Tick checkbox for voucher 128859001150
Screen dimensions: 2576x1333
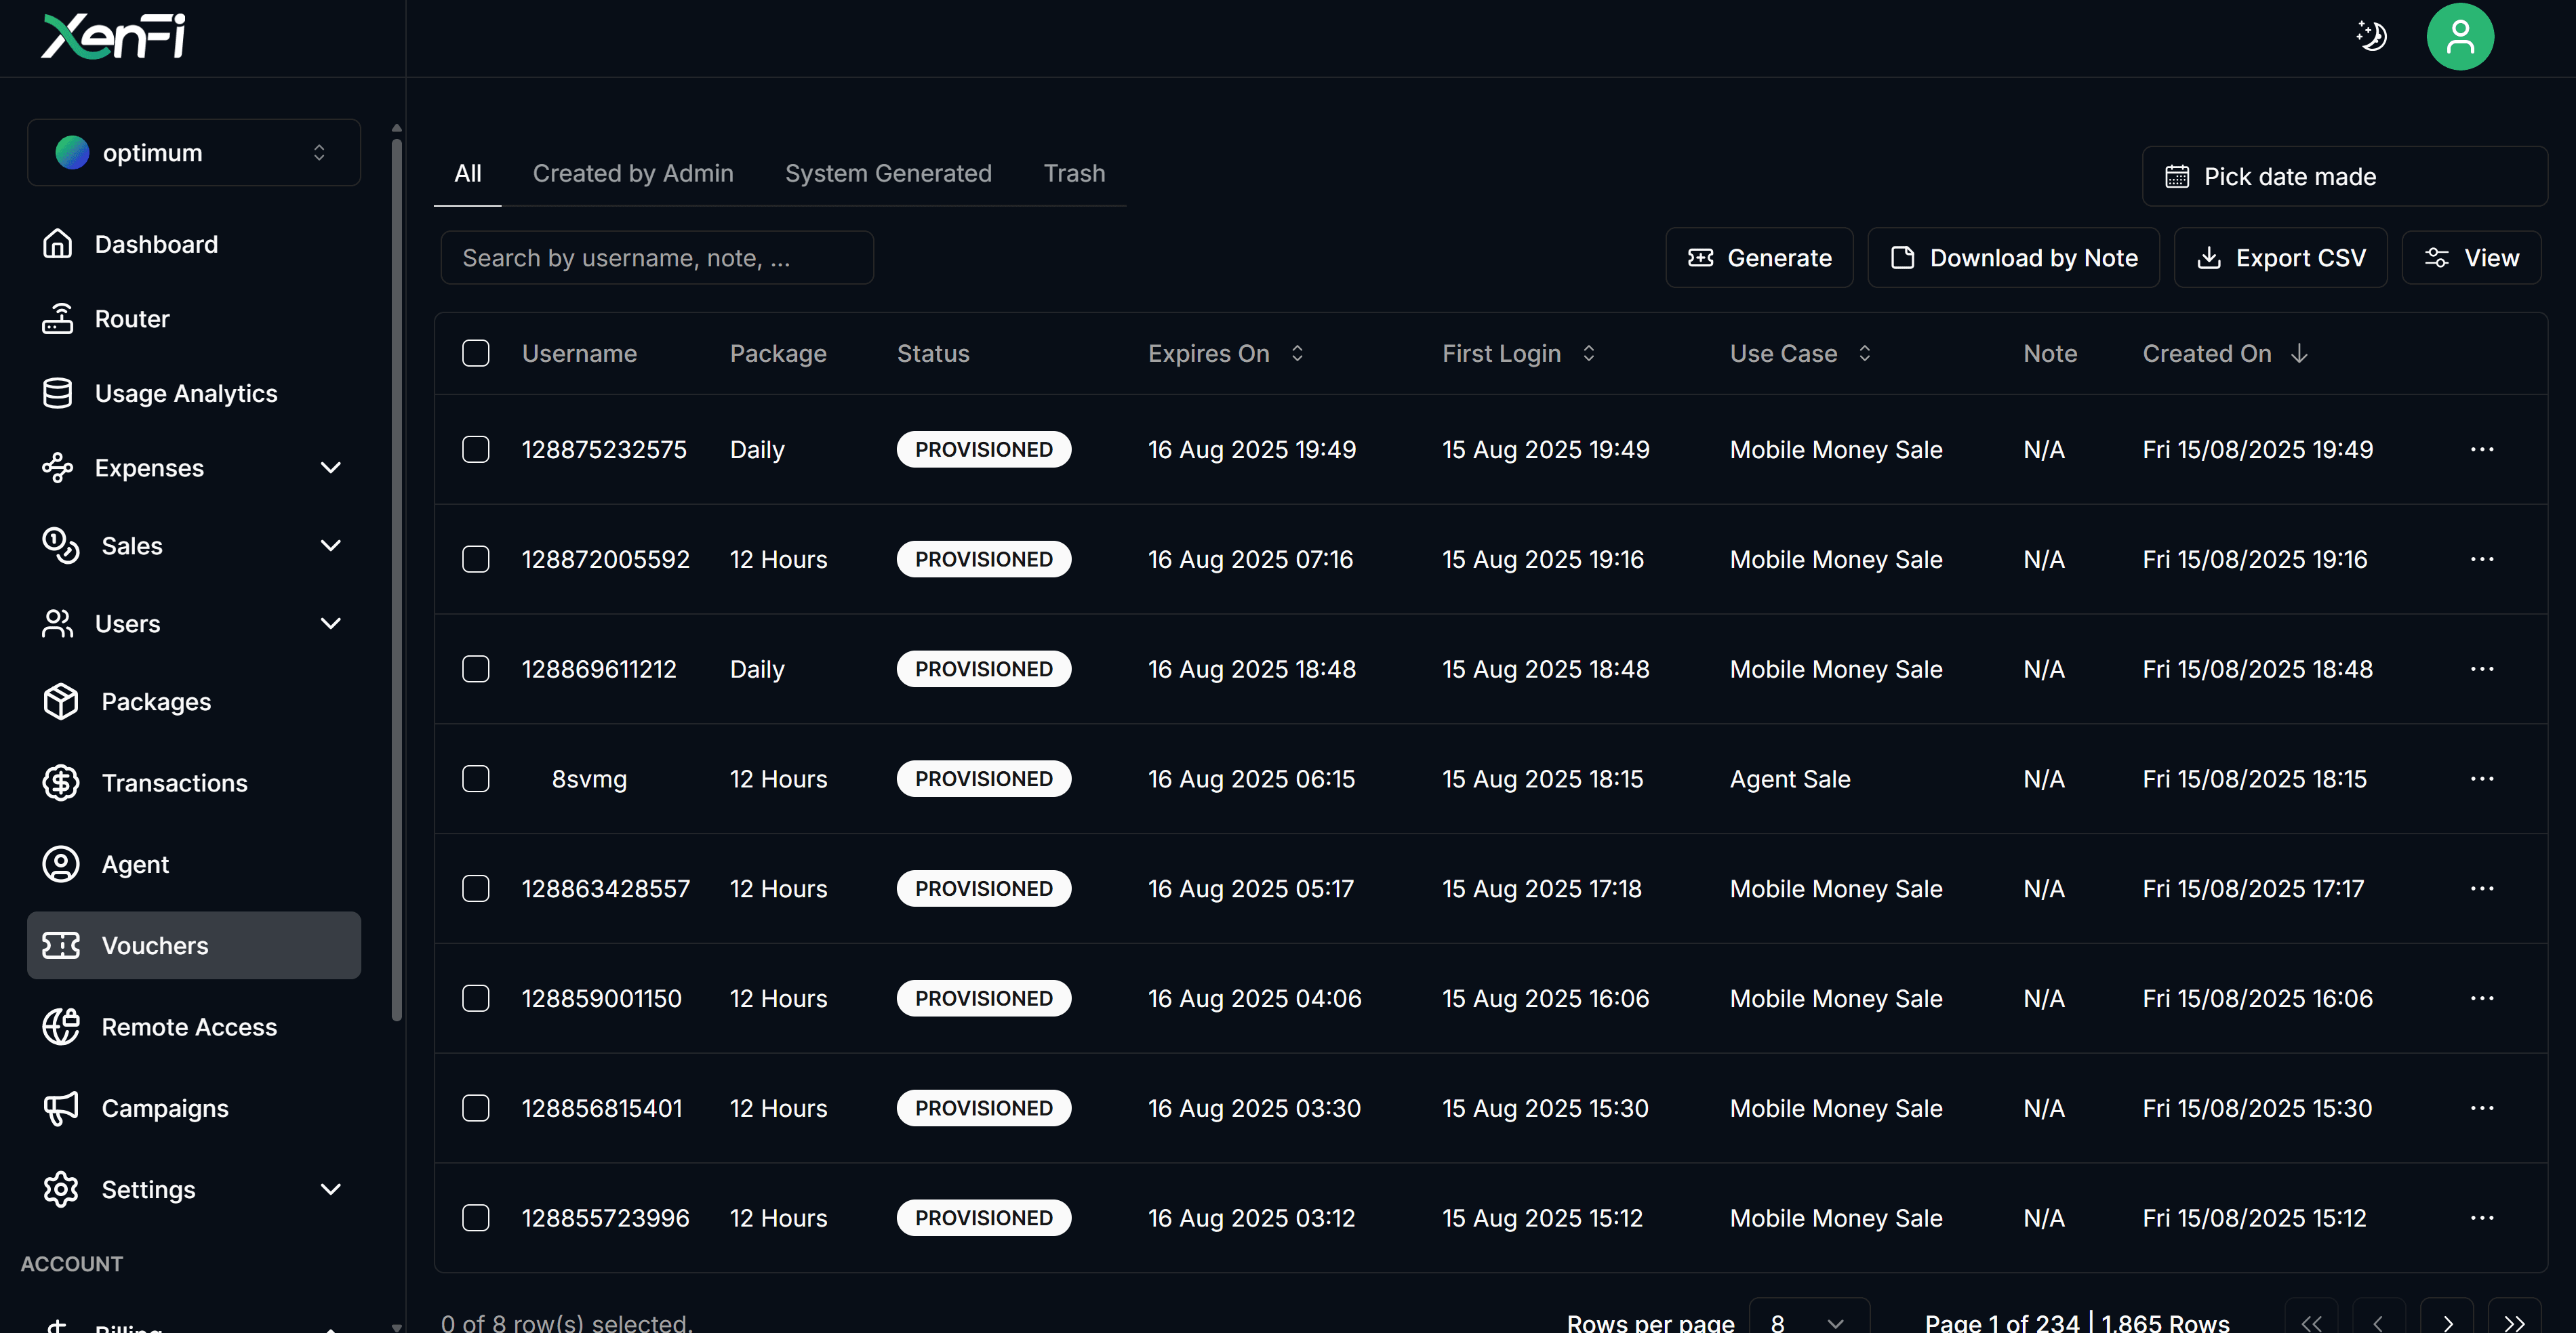click(476, 998)
